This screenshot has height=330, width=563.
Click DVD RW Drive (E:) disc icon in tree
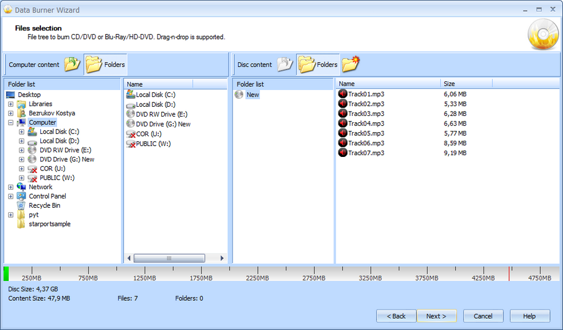tap(32, 150)
